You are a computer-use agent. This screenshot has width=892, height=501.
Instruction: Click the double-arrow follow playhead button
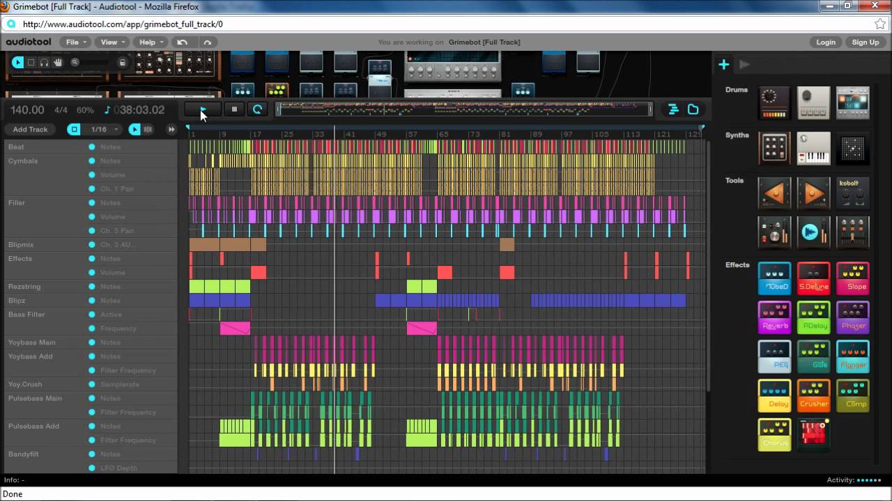(x=171, y=129)
